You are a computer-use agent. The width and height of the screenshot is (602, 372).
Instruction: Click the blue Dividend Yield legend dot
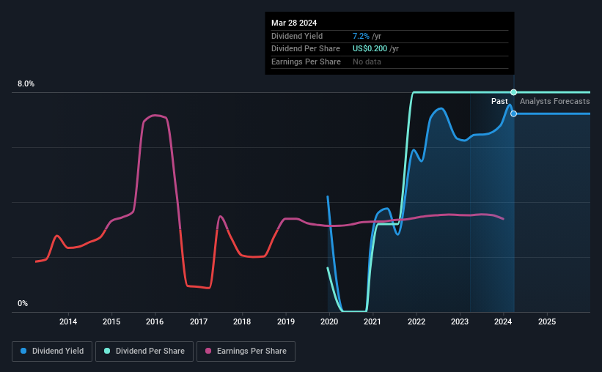(23, 351)
